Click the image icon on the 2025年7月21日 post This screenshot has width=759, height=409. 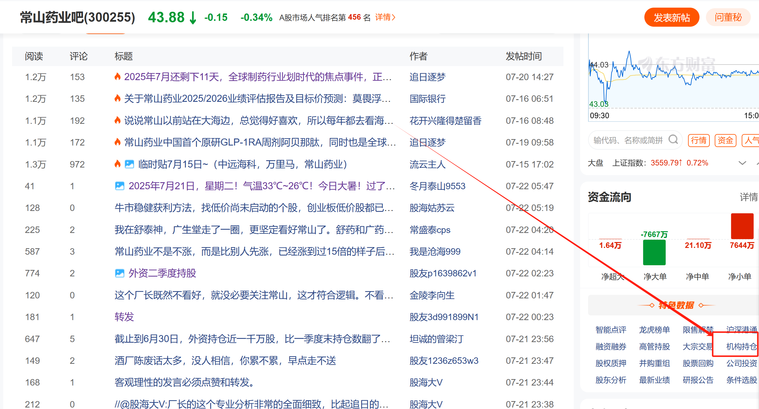119,186
